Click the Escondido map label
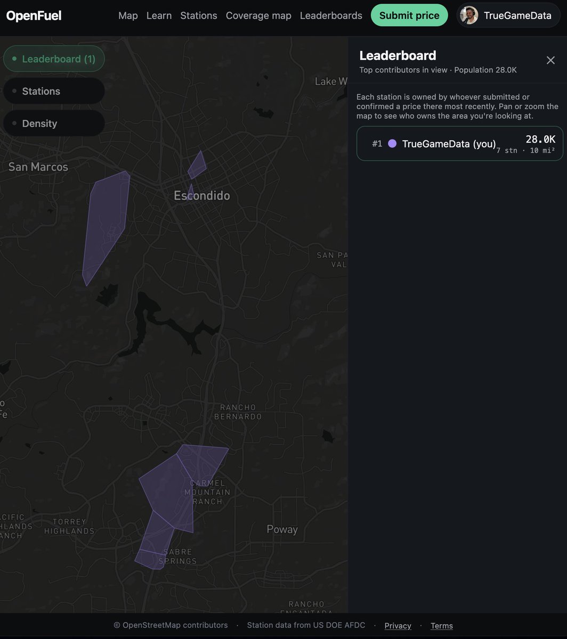This screenshot has height=639, width=567. click(202, 195)
